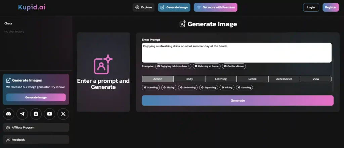This screenshot has width=344, height=148.
Task: Click the 'No chat history' text
Action: click(14, 31)
